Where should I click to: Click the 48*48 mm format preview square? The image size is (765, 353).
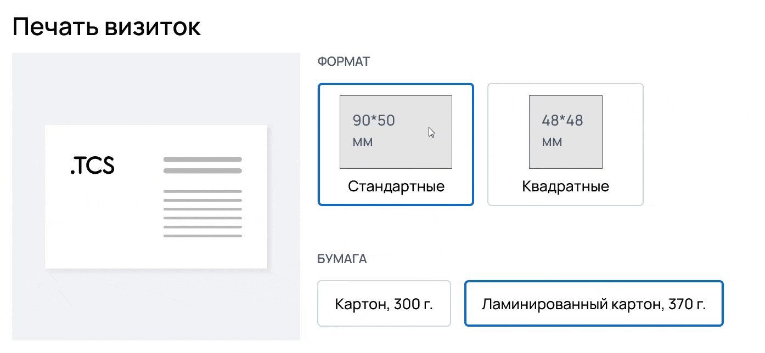click(565, 132)
